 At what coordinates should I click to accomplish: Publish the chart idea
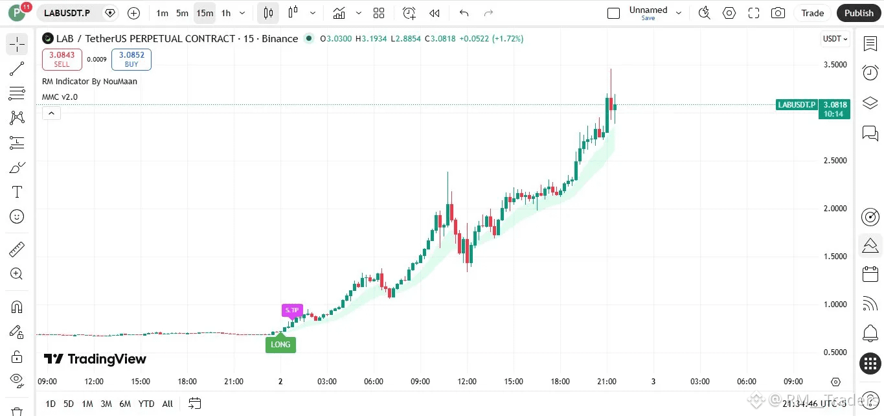[859, 13]
